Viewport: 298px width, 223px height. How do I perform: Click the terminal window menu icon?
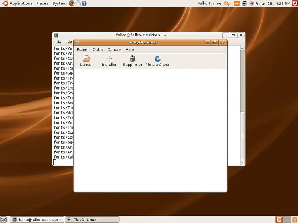[56, 35]
